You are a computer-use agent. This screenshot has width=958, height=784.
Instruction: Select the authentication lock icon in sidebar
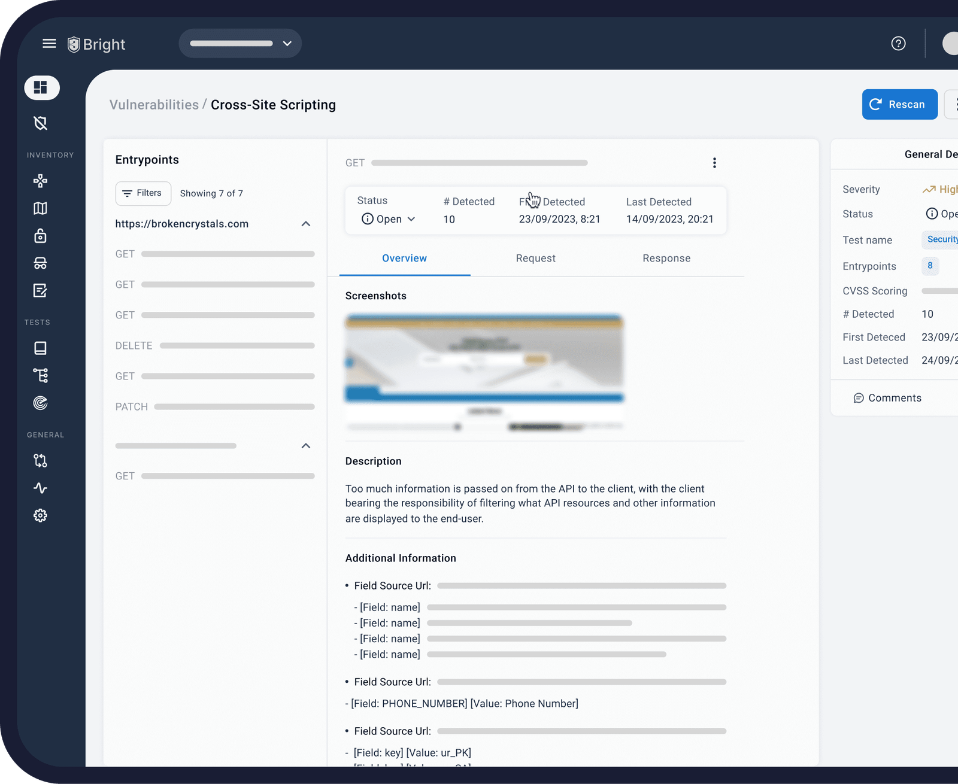pos(40,236)
